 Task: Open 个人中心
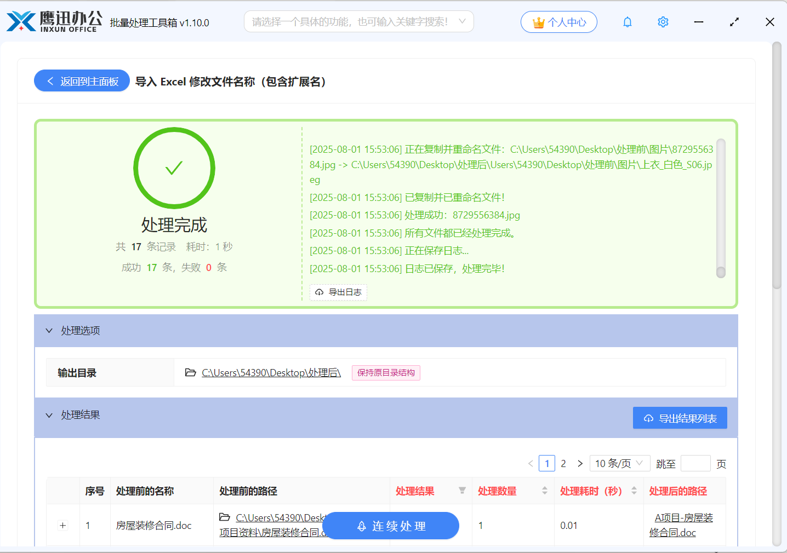558,22
